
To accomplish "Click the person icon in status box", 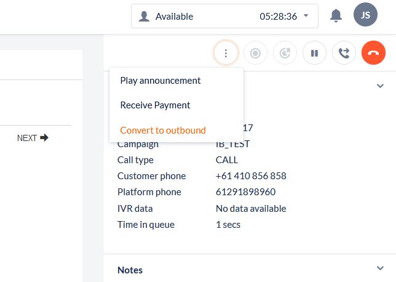I will [144, 16].
